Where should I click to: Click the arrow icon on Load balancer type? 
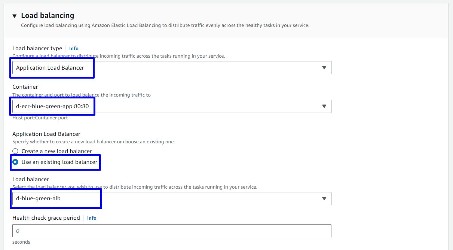(x=324, y=68)
